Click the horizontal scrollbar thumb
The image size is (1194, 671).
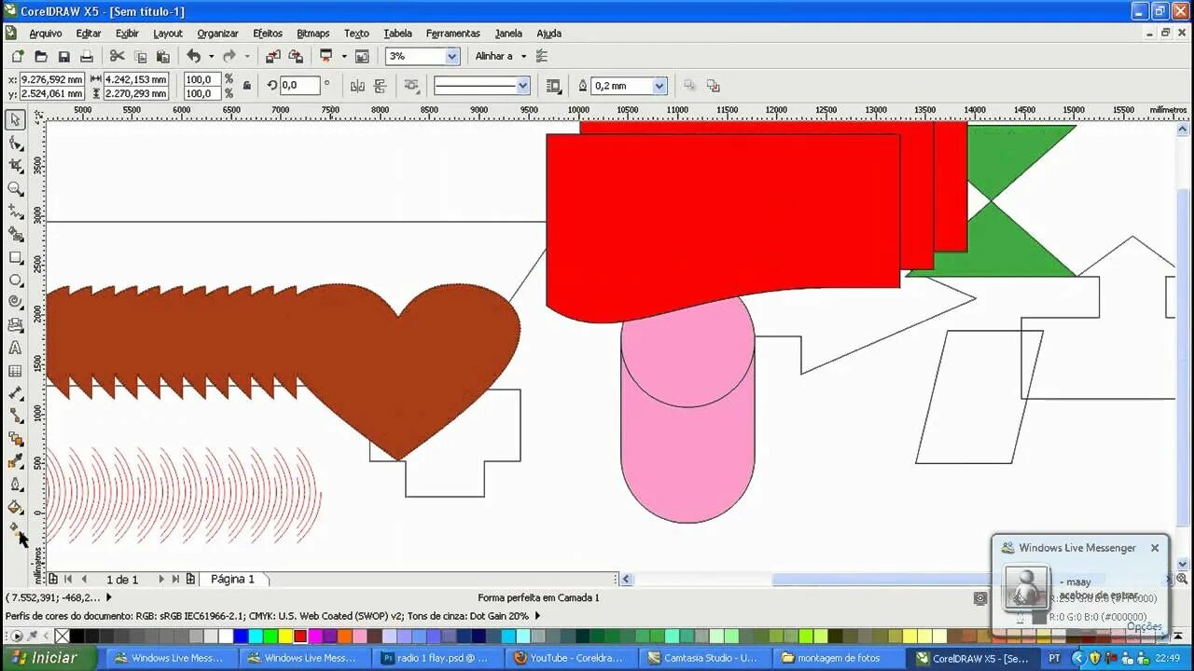(937, 579)
